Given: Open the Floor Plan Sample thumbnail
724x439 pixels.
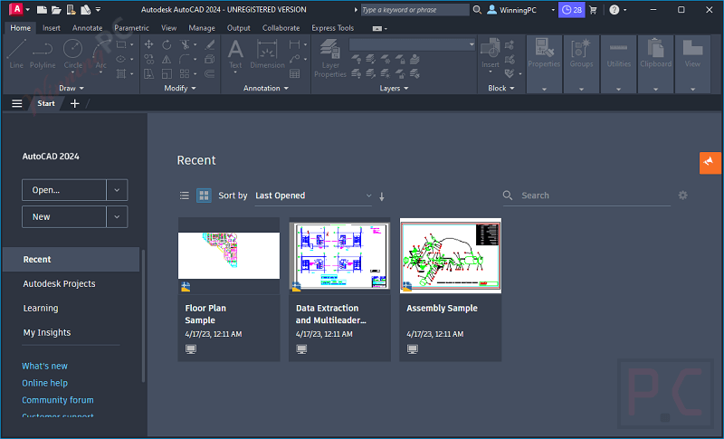Looking at the screenshot, I should click(229, 255).
